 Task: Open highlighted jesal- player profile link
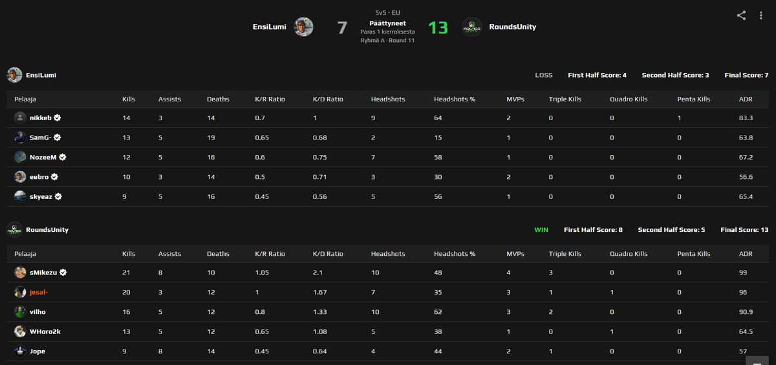39,293
